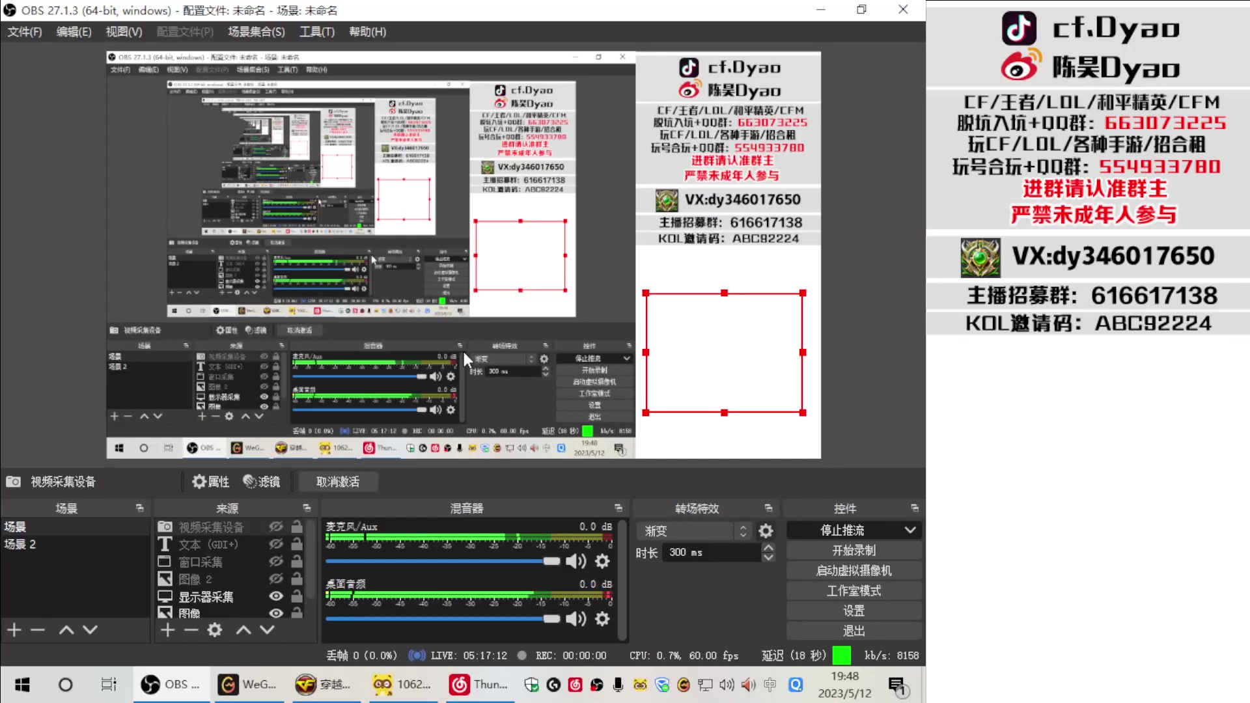Increase transition duration with up arrow
Viewport: 1250px width, 703px height.
tap(768, 548)
